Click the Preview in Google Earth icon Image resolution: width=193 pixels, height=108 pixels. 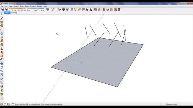click(2, 86)
